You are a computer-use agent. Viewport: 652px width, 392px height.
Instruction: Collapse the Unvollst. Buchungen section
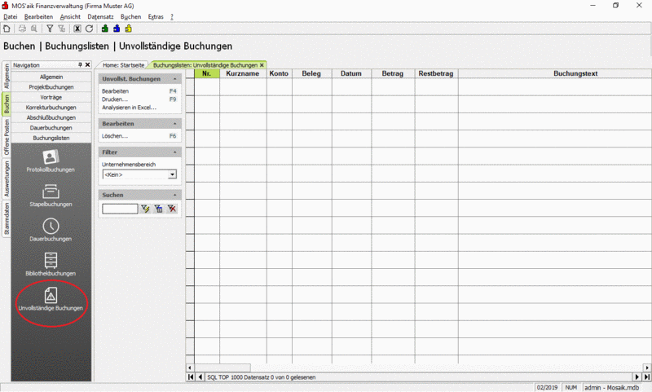pos(174,78)
